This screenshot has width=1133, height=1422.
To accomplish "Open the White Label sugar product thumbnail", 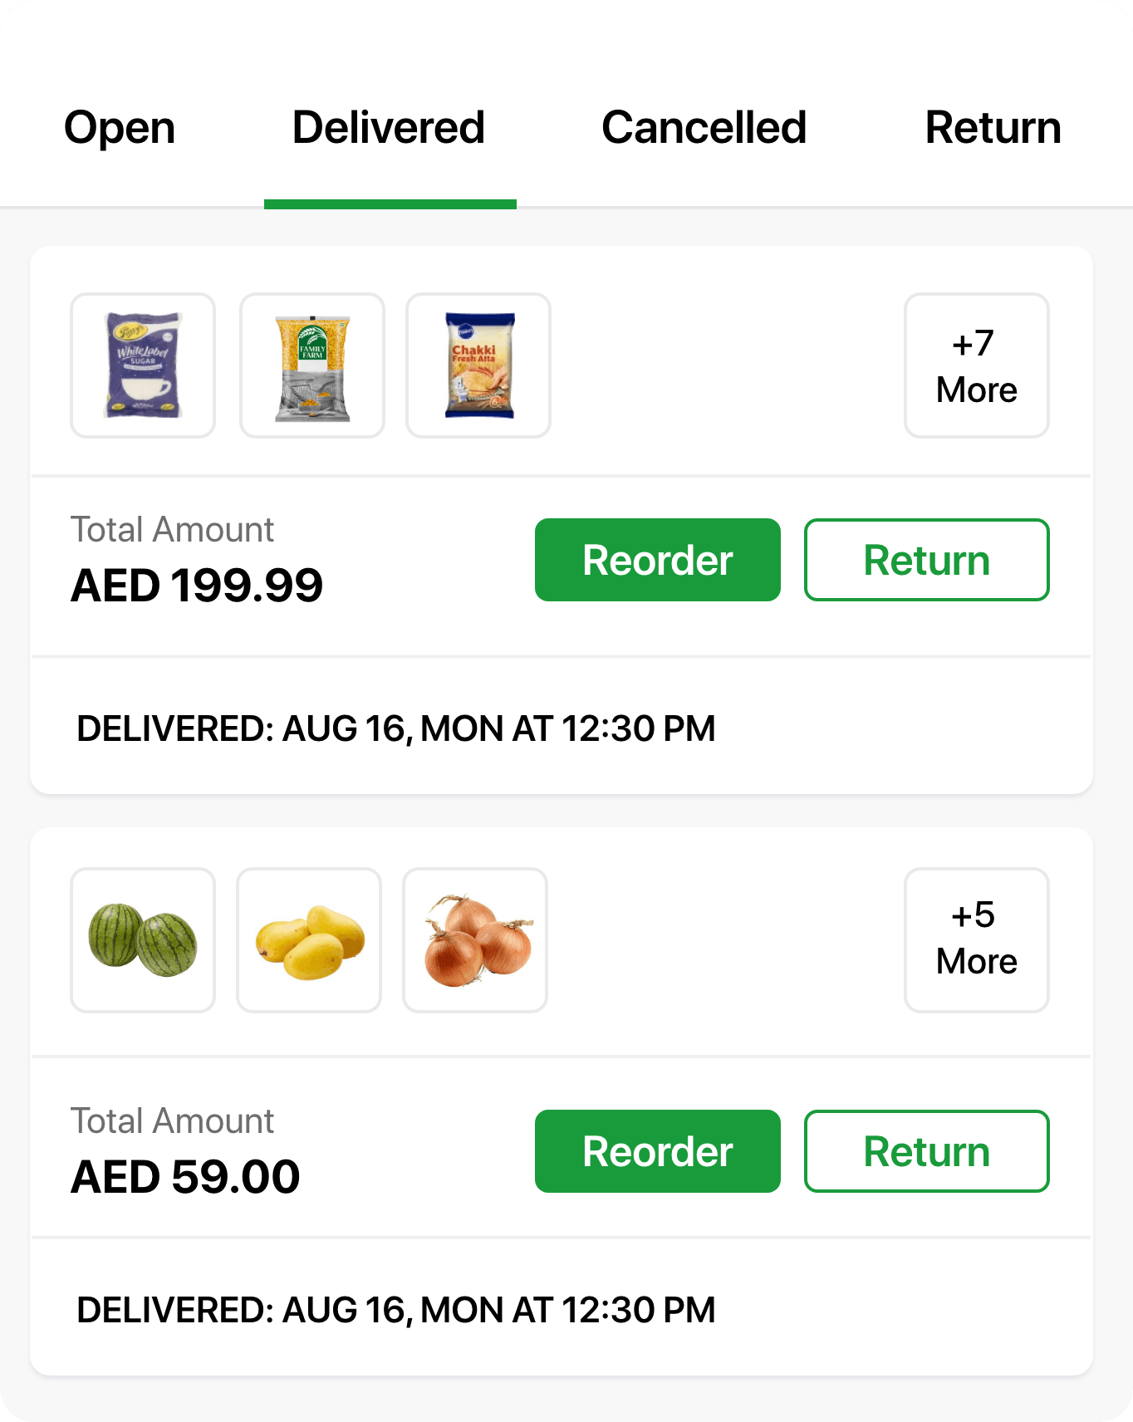I will [x=143, y=365].
